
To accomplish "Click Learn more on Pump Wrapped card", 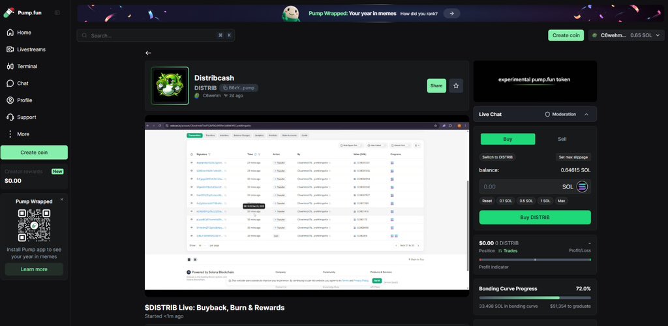I will (x=34, y=269).
